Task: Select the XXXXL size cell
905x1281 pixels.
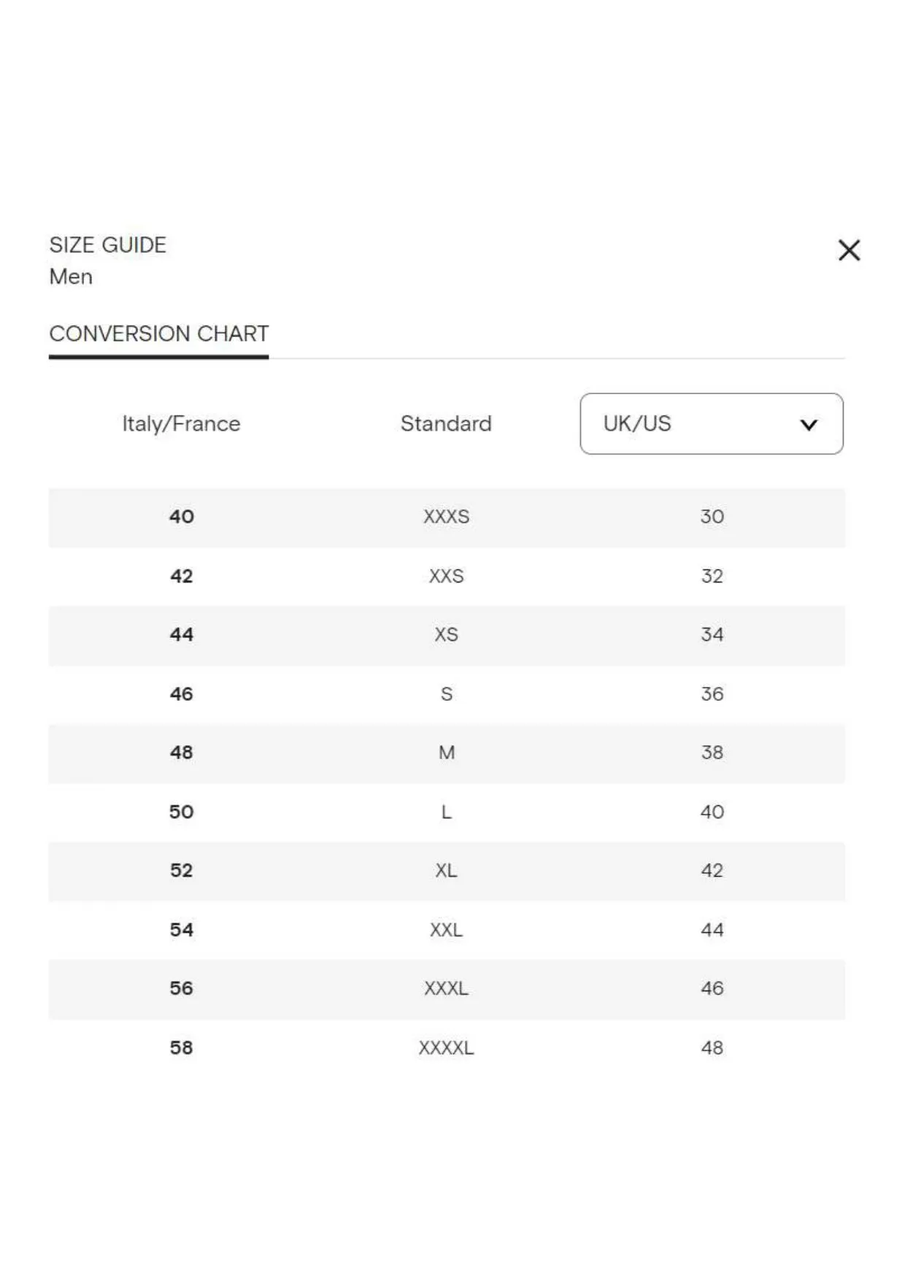Action: coord(446,1048)
